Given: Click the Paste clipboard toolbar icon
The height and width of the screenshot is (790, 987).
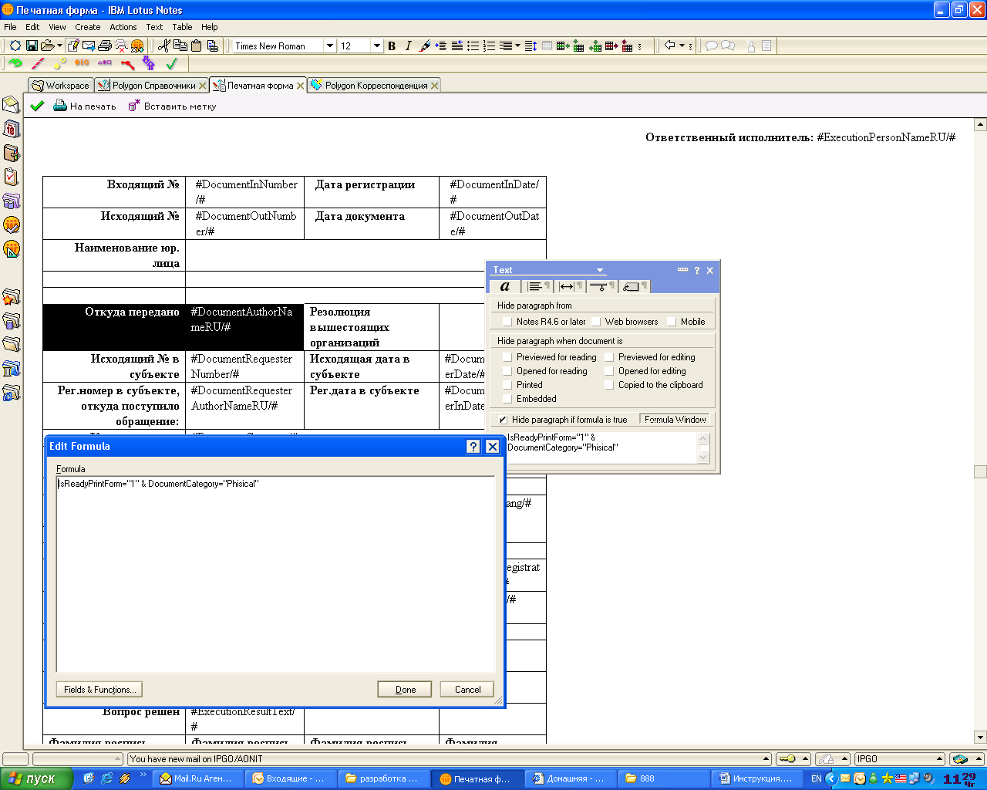Looking at the screenshot, I should [x=196, y=46].
